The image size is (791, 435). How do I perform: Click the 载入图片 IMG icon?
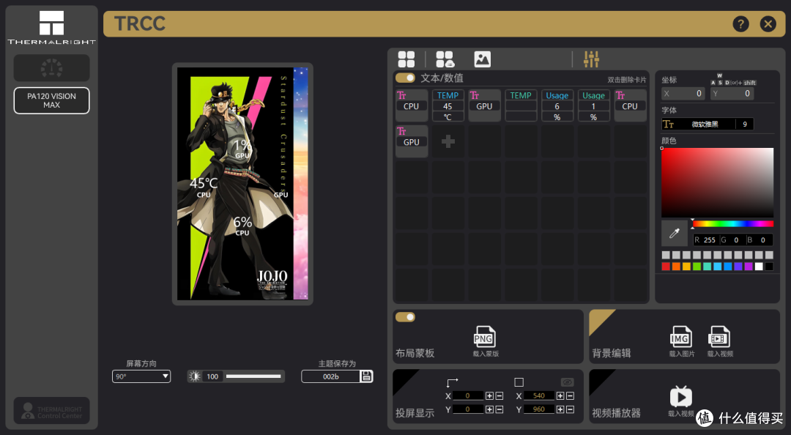pos(680,337)
